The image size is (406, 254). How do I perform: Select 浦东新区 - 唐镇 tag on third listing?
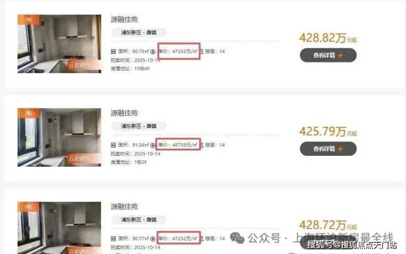pyautogui.click(x=139, y=219)
